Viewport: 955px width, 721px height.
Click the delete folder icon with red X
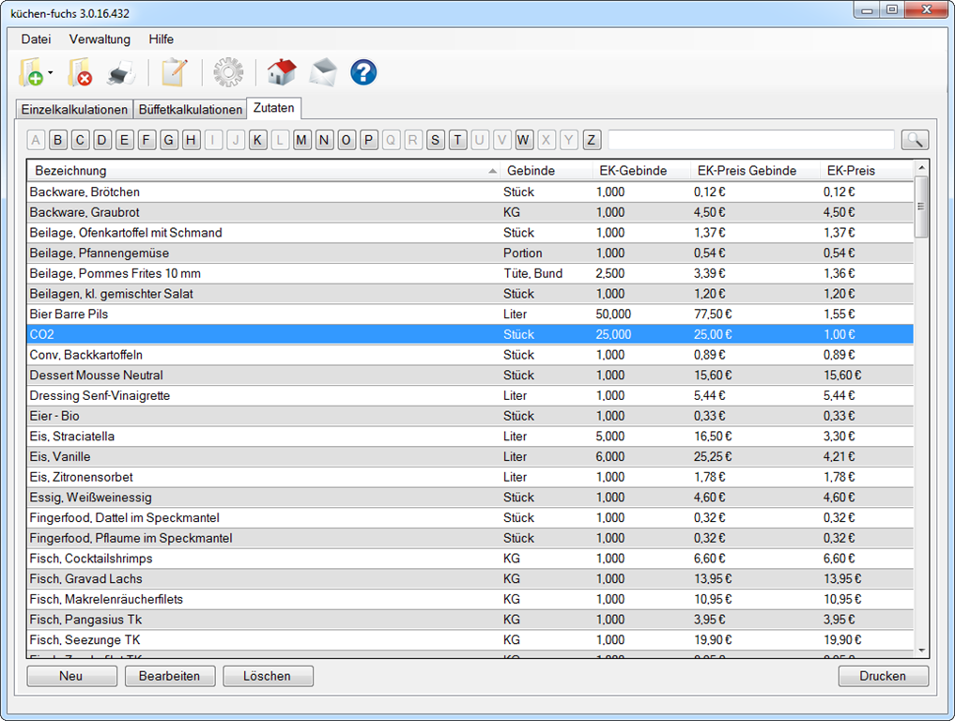[80, 72]
